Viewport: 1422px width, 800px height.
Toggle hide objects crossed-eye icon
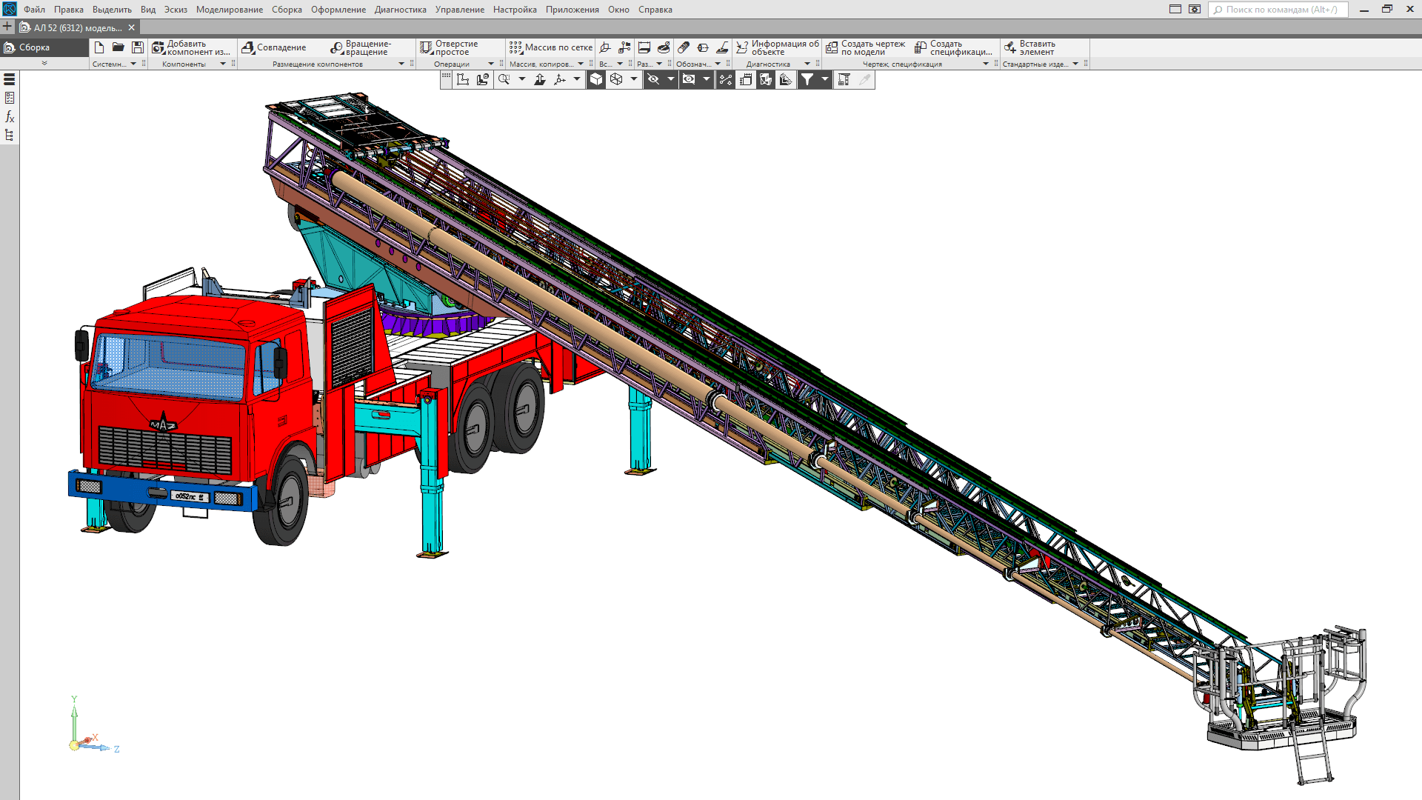tap(653, 79)
